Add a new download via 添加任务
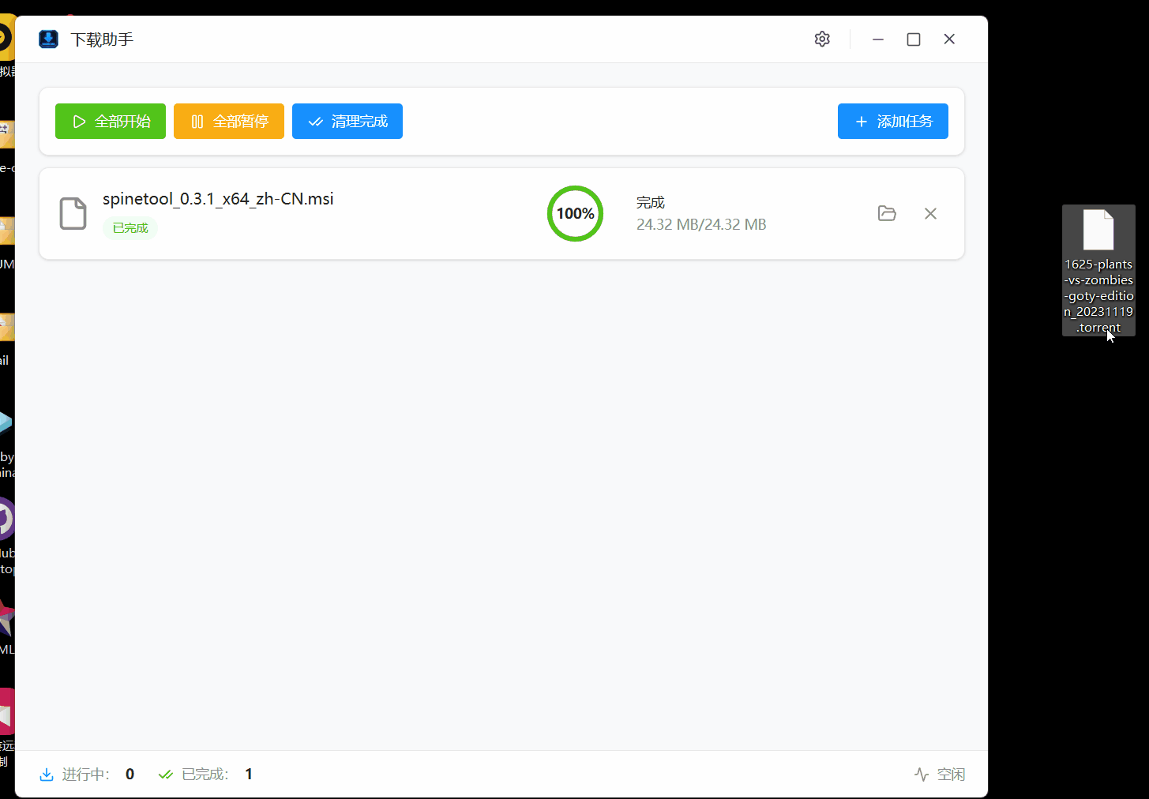Screen dimensions: 1149x799 [x=892, y=121]
